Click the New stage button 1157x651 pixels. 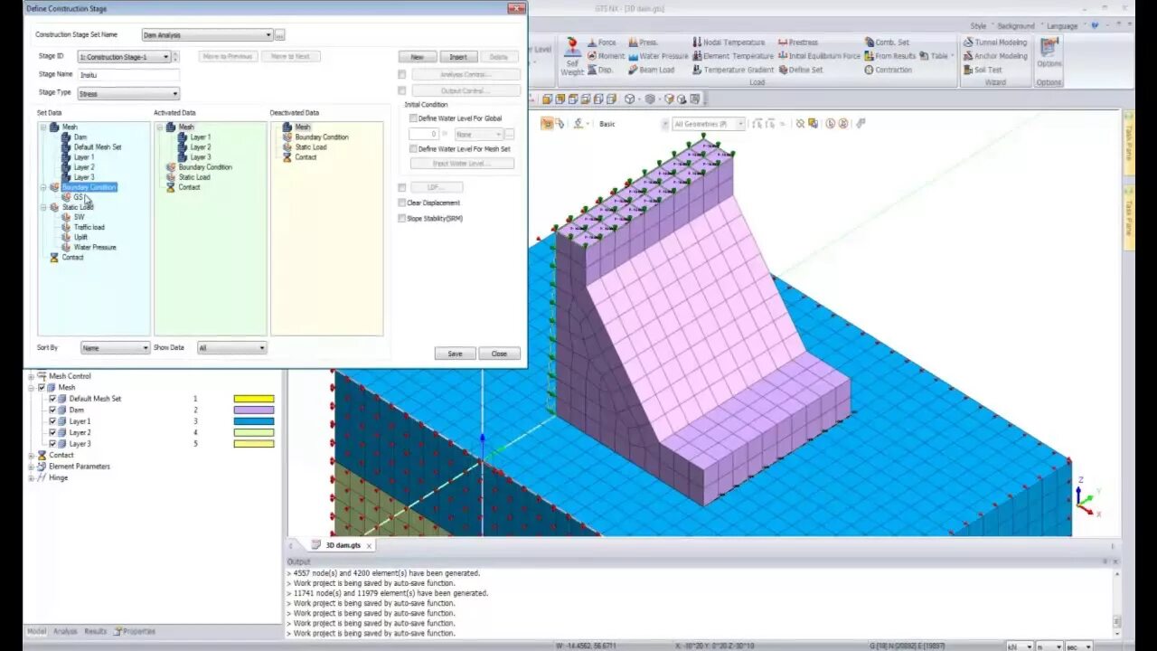[x=417, y=56]
